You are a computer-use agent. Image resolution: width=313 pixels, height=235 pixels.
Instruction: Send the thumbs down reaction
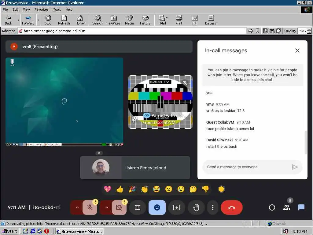[x=205, y=189]
